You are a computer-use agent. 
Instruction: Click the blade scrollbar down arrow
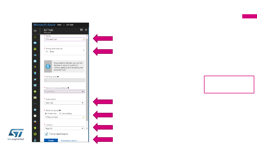coord(87,128)
